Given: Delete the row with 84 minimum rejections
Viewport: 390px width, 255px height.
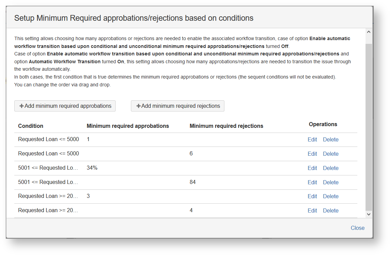Looking at the screenshot, I should (x=330, y=183).
